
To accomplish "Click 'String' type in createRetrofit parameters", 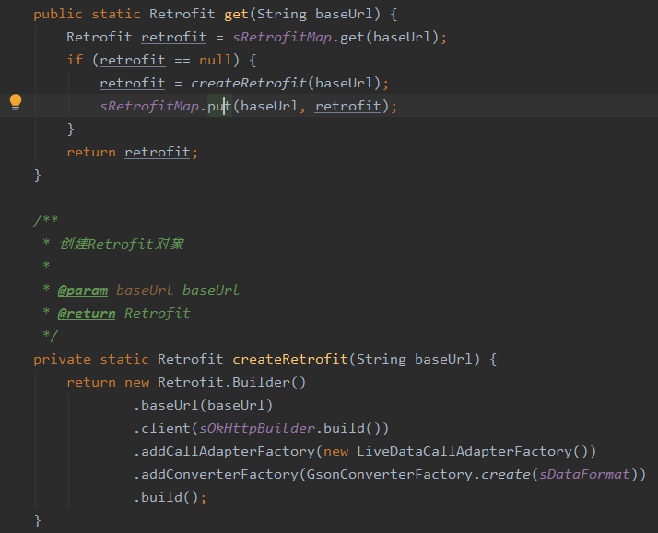I will coord(381,360).
